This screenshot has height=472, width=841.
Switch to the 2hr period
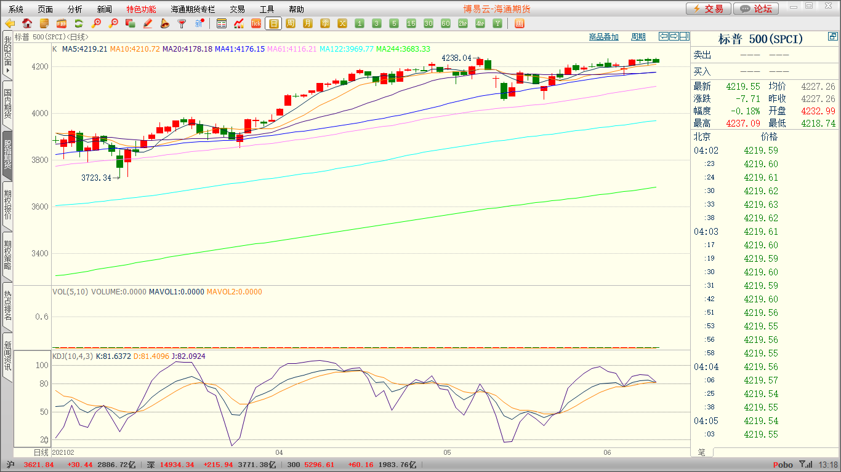click(463, 23)
